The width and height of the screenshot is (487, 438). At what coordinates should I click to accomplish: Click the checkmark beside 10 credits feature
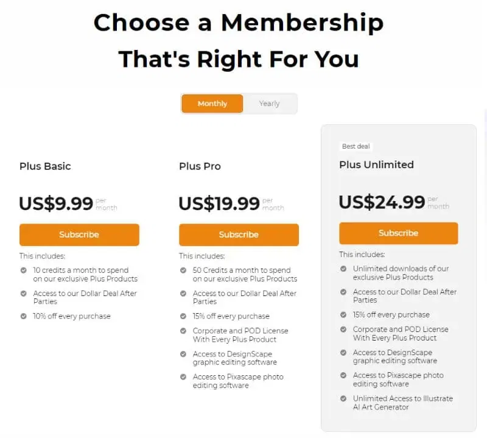pyautogui.click(x=23, y=270)
